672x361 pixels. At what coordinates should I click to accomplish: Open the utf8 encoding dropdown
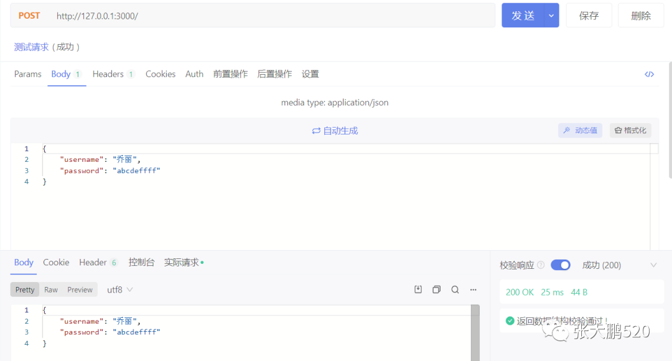point(119,289)
